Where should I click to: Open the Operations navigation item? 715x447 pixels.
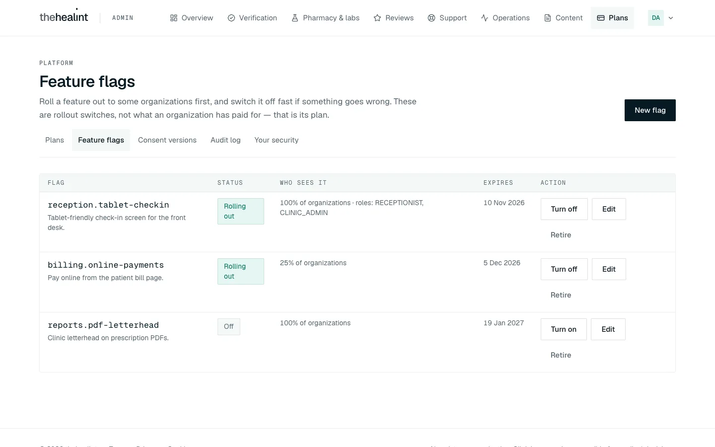click(x=505, y=18)
